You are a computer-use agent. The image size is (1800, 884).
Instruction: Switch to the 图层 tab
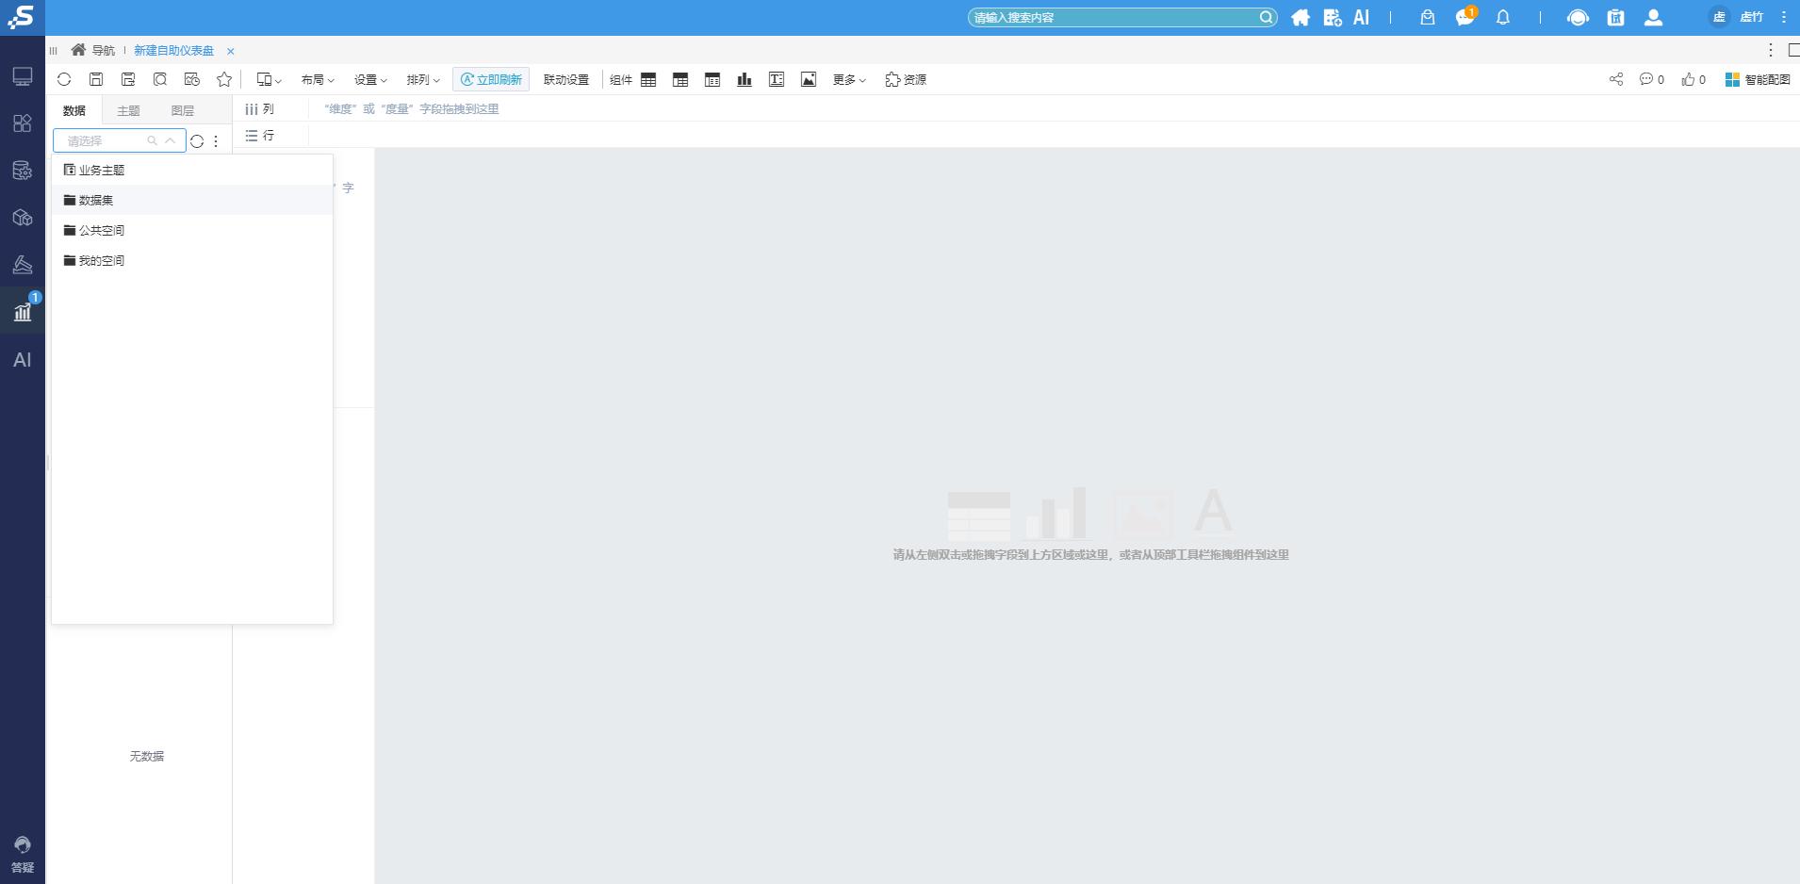(184, 109)
